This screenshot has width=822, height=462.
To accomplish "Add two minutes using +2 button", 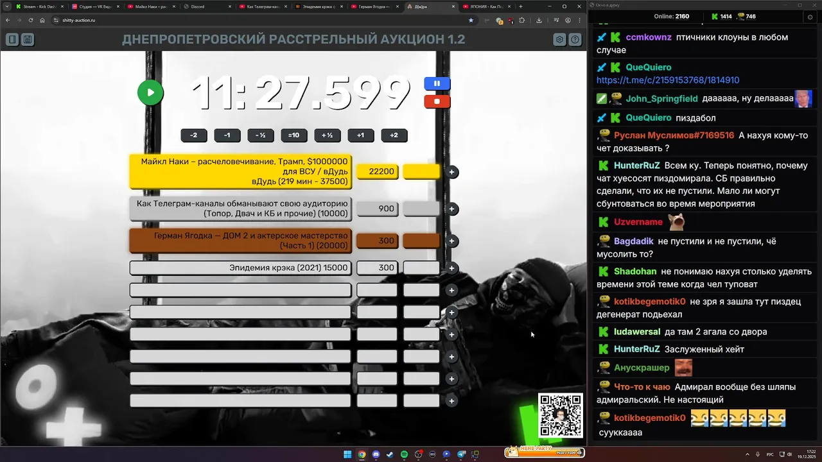I will coord(394,135).
